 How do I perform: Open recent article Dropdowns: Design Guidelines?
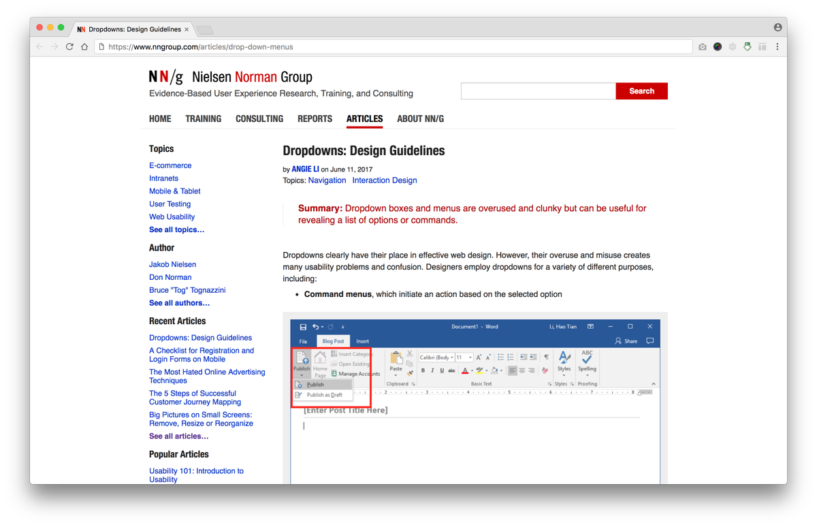click(201, 338)
